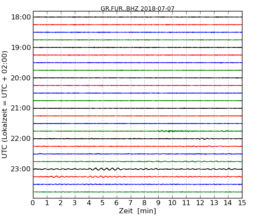This screenshot has width=275, height=220.
Task: Click the x-axis tick label 2
Action: 60,203
